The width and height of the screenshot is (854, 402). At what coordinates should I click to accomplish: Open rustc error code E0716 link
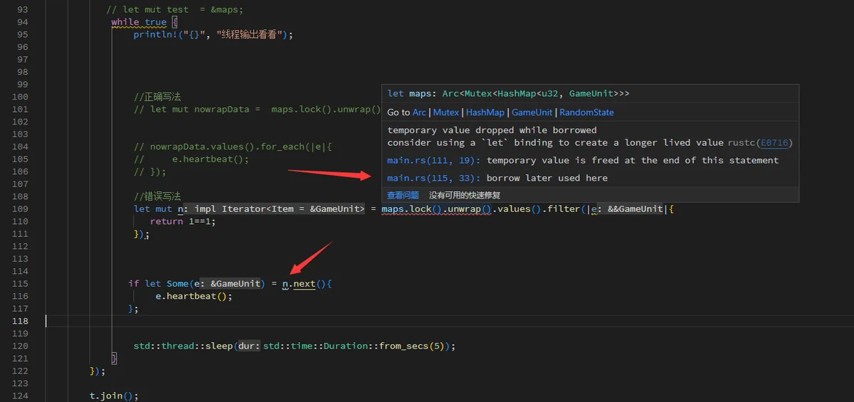point(774,142)
